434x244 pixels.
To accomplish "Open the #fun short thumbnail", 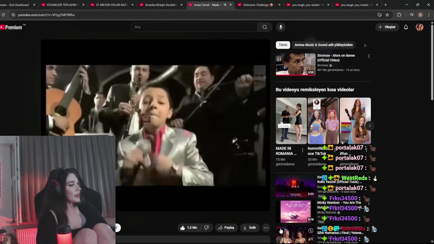I will 355,121.
